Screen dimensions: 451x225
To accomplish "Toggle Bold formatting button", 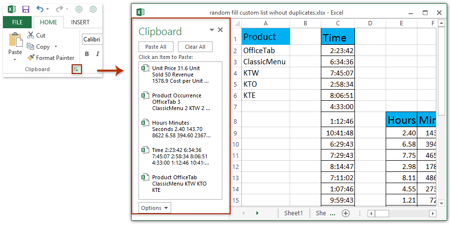I will pos(87,54).
